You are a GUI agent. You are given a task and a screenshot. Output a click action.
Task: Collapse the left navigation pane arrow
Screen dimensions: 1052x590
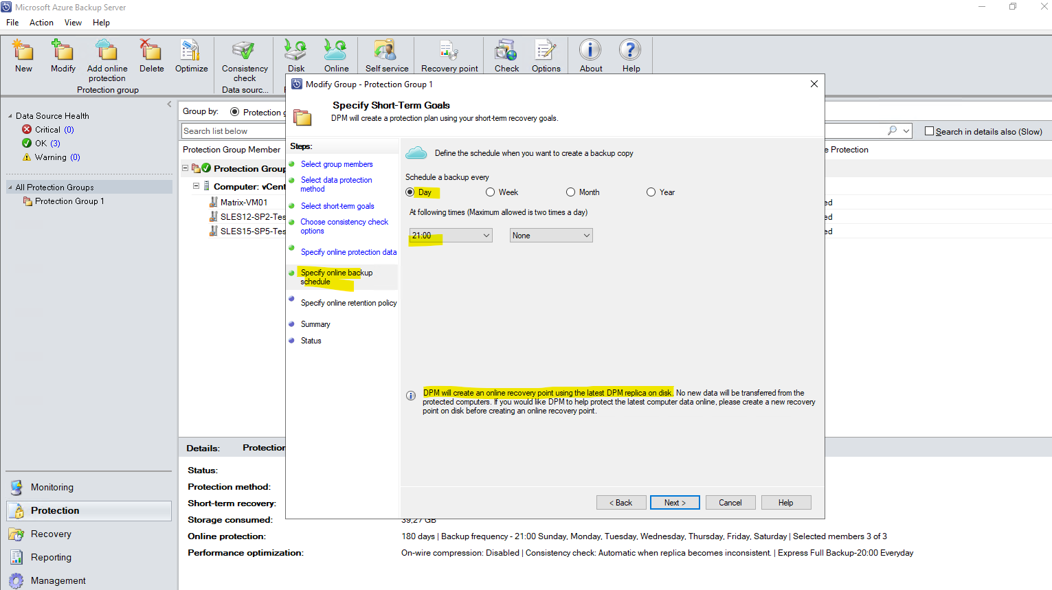click(x=169, y=104)
